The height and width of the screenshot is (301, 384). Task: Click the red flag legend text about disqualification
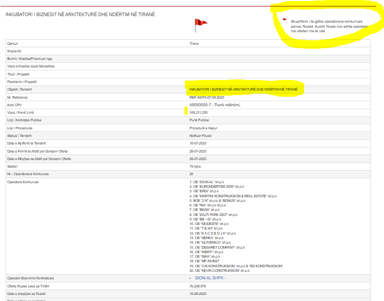tap(326, 26)
